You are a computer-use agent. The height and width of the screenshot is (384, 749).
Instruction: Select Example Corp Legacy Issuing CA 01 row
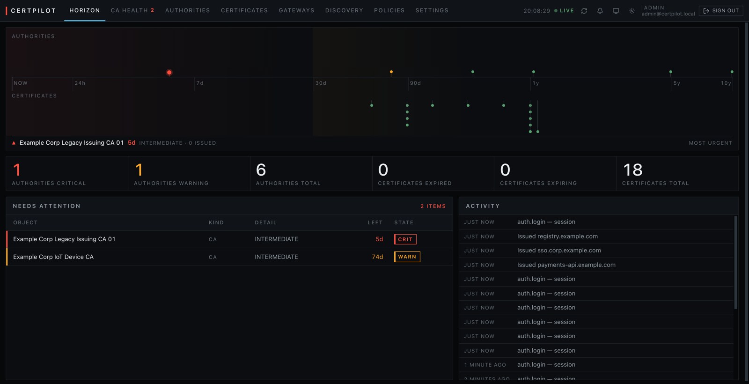pyautogui.click(x=229, y=239)
